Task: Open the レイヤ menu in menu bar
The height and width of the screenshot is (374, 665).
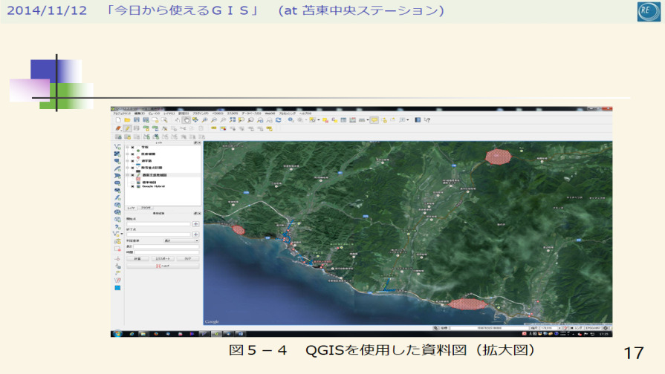Action: click(x=169, y=113)
